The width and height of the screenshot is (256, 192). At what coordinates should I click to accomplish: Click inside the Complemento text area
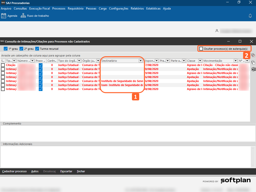pyautogui.click(x=125, y=133)
